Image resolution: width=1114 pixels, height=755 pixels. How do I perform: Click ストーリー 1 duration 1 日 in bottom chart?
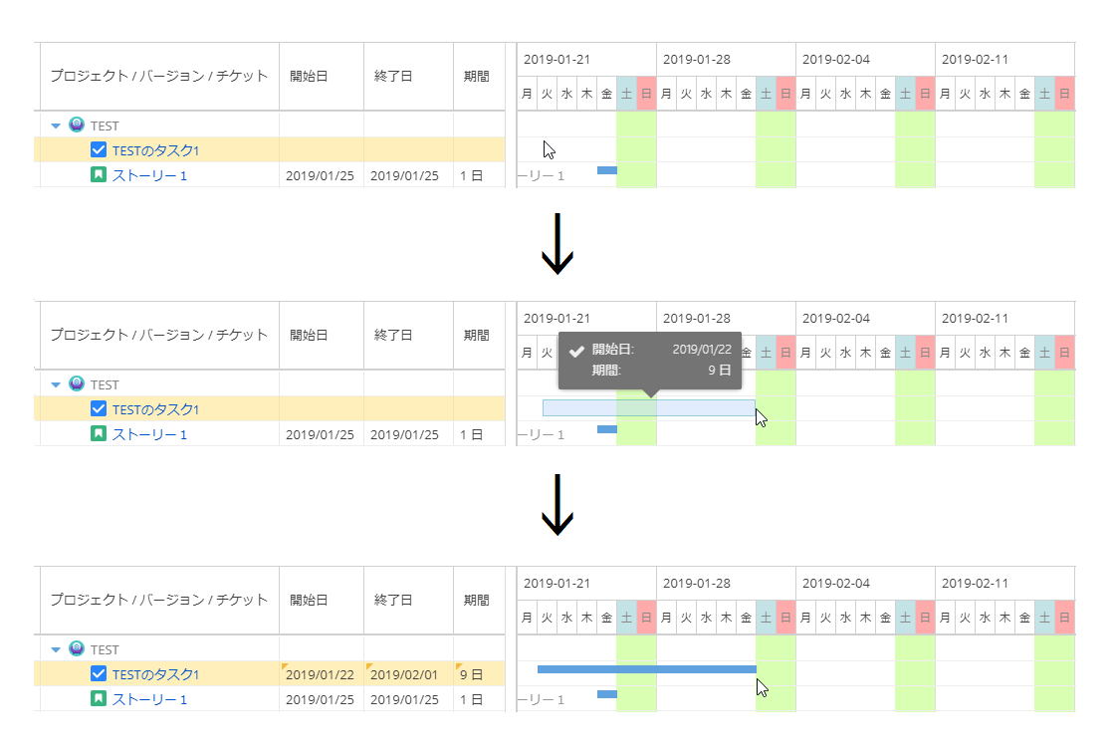[x=472, y=699]
